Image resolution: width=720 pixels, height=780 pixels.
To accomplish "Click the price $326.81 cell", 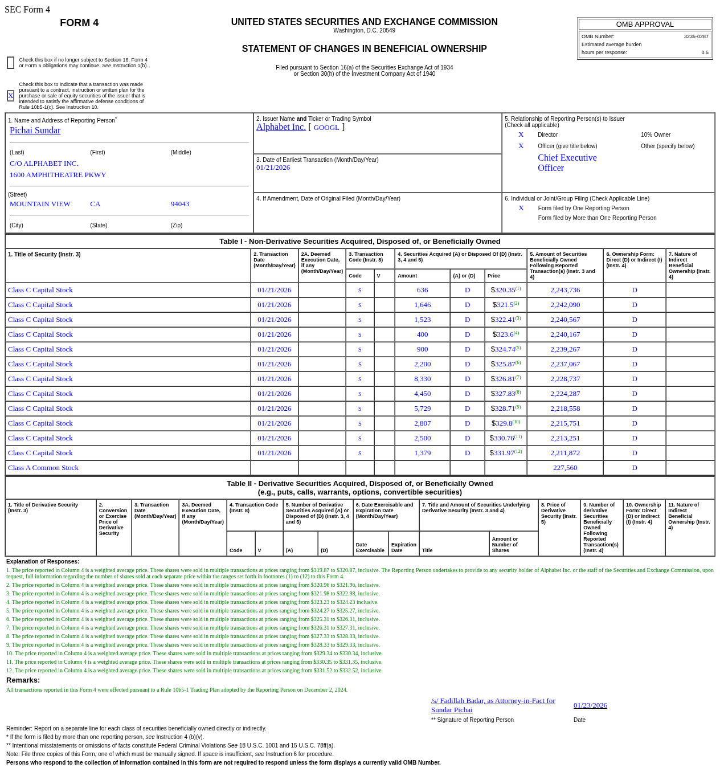I will click(x=506, y=379).
